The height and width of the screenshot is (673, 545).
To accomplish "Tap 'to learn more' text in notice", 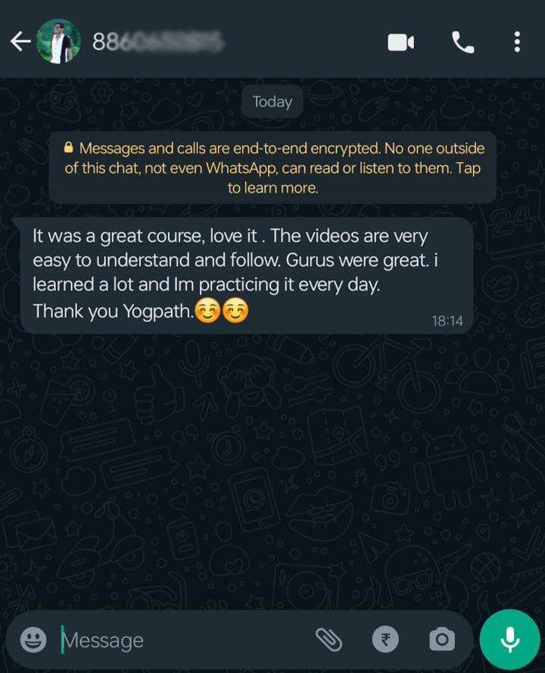I will point(272,188).
